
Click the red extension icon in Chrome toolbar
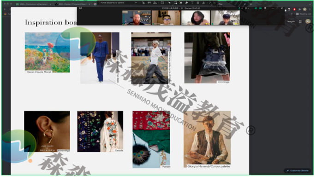[295, 9]
